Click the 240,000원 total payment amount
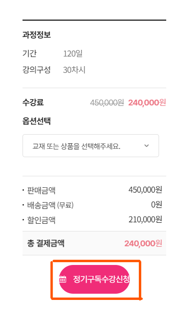The image size is (194, 310). 143,243
